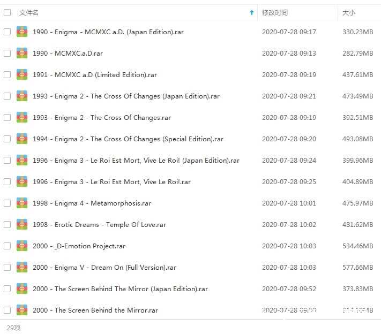
Task: Check the box for 1990 Enigma MCMXC Japan Edition
Action: (8, 32)
